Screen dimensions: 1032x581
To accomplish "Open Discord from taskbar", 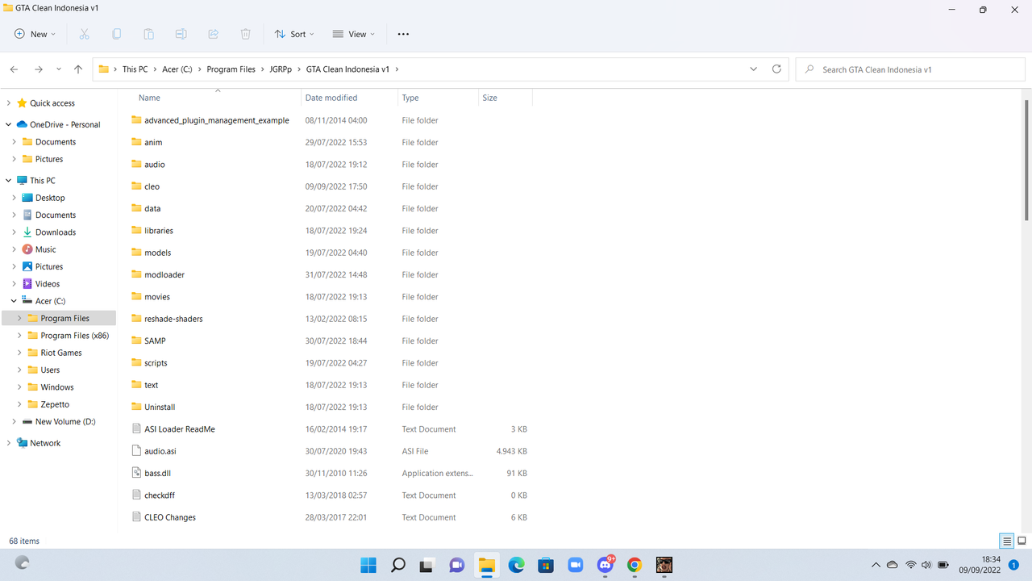I will click(x=605, y=565).
